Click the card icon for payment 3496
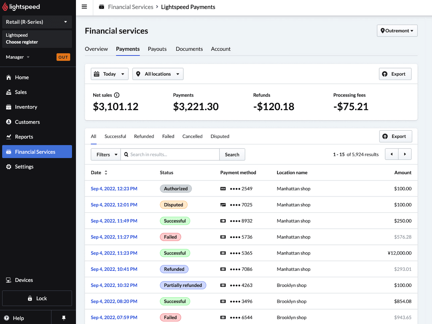Screen dimensions: 432x324 223,301
